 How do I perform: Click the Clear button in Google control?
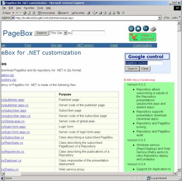(145, 69)
